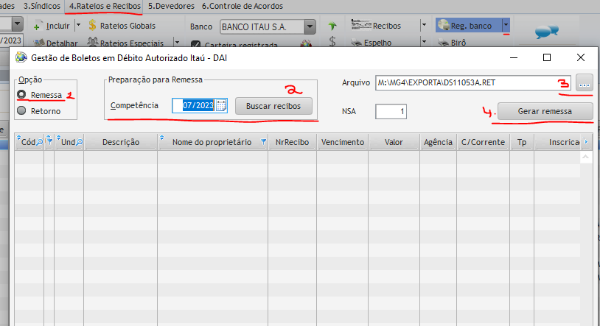Expand the Banco combo box dropdown

click(x=310, y=26)
